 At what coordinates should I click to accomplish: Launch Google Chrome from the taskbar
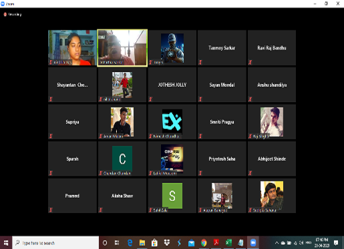[204, 243]
